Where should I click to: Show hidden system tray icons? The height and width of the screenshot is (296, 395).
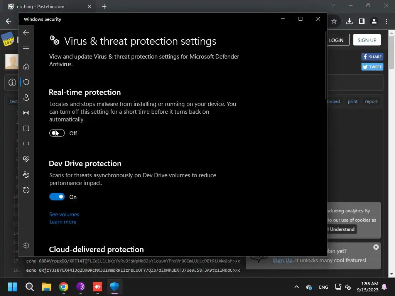click(297, 287)
